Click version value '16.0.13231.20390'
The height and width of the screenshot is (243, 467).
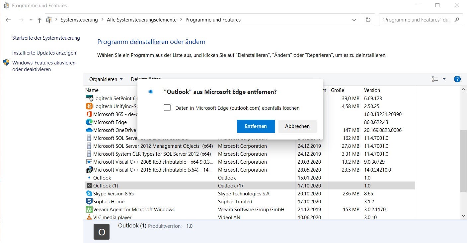[383, 114]
